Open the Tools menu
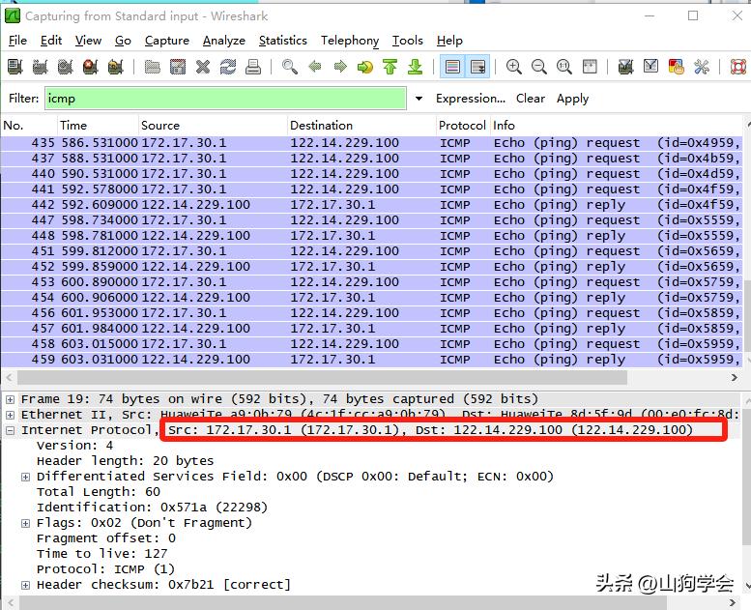The width and height of the screenshot is (751, 610). pos(408,41)
